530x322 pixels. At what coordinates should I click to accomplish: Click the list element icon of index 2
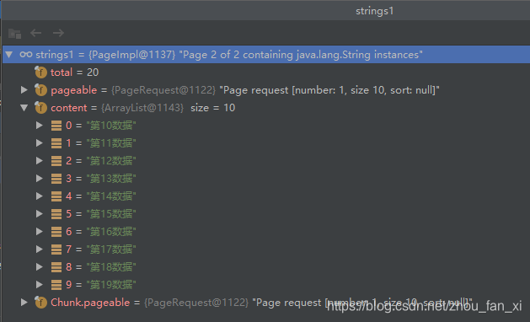click(56, 161)
